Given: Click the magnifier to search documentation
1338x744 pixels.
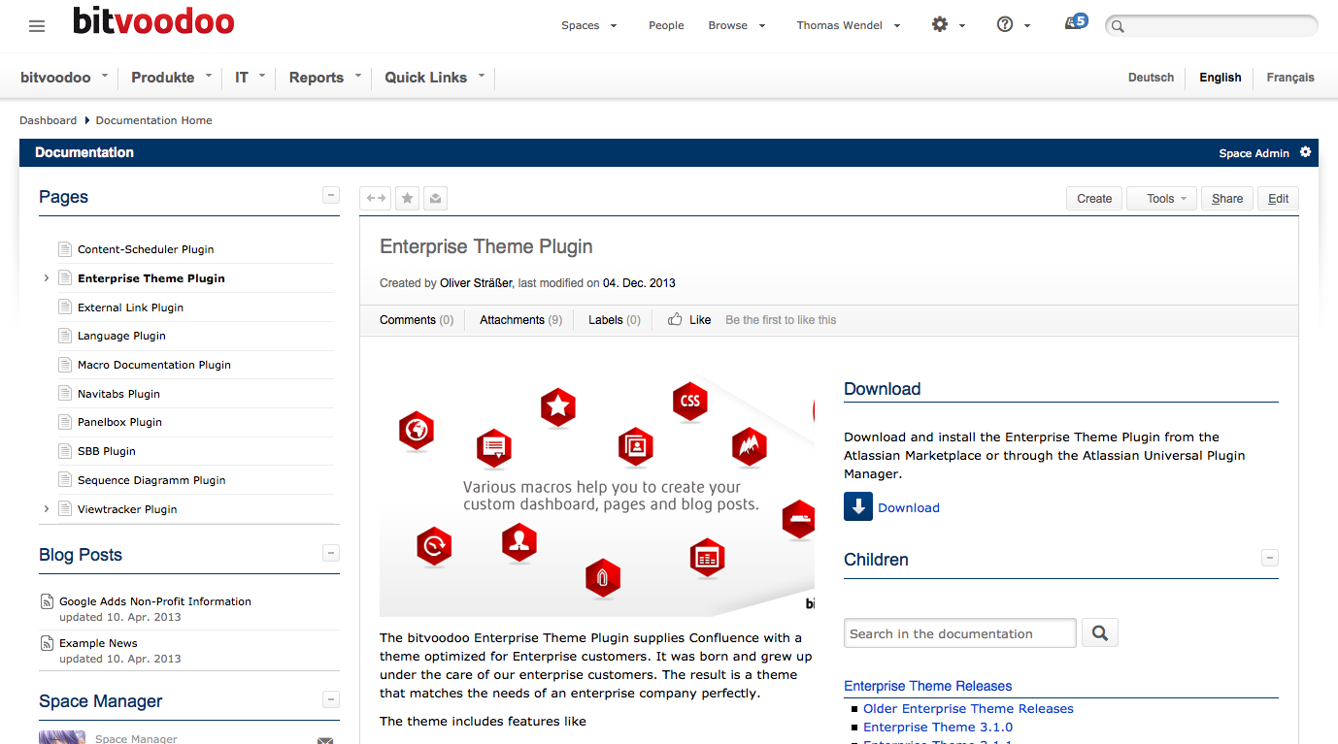Looking at the screenshot, I should [x=1099, y=631].
